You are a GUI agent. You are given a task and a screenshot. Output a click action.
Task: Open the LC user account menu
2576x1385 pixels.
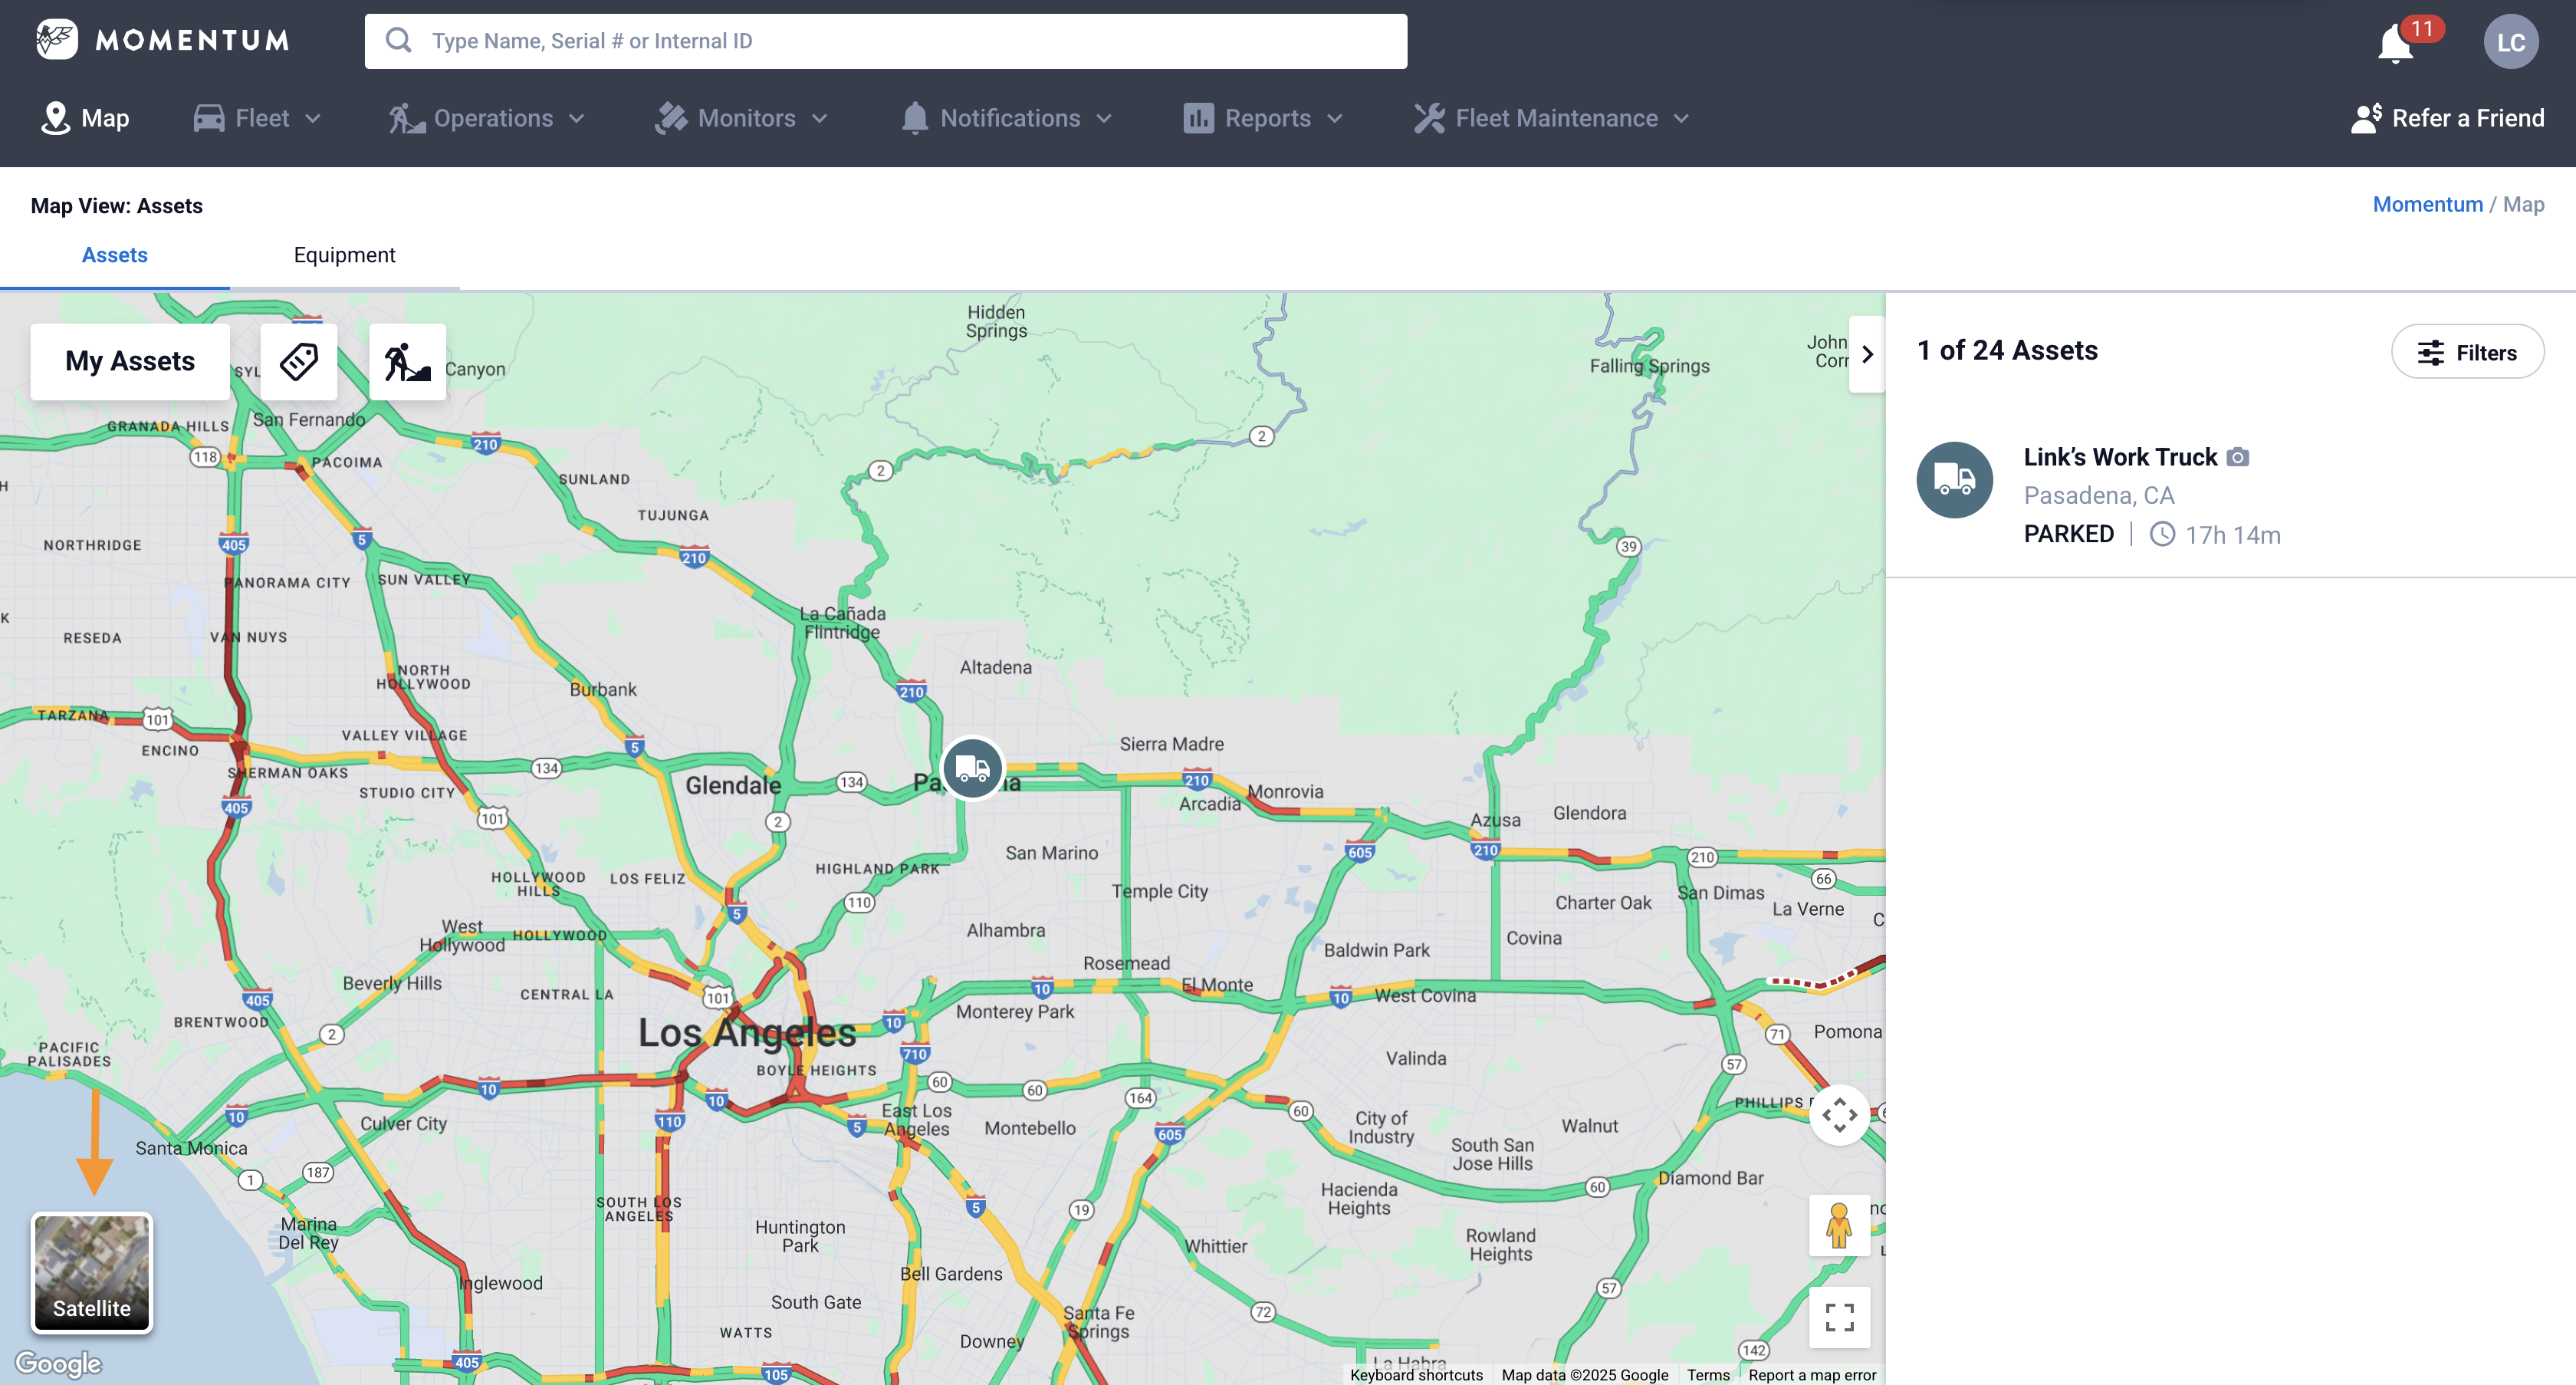[x=2511, y=41]
